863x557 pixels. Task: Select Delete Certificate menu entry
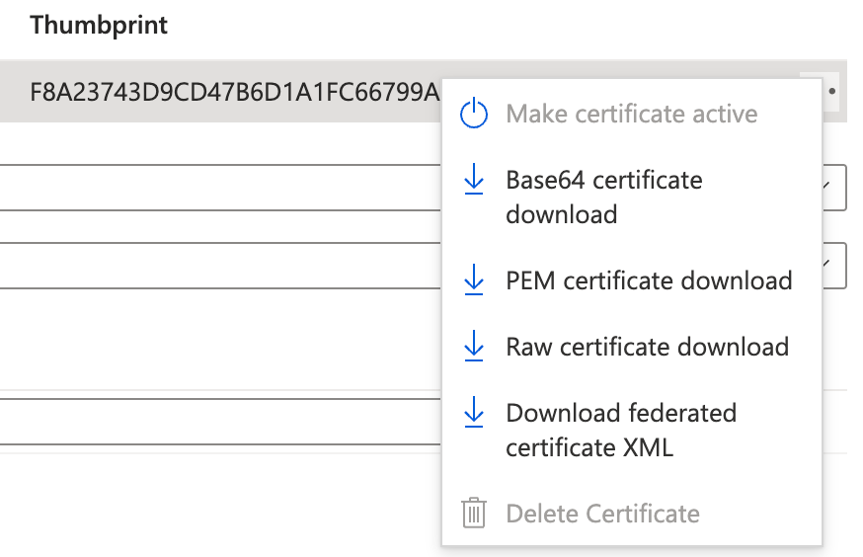[x=632, y=514]
